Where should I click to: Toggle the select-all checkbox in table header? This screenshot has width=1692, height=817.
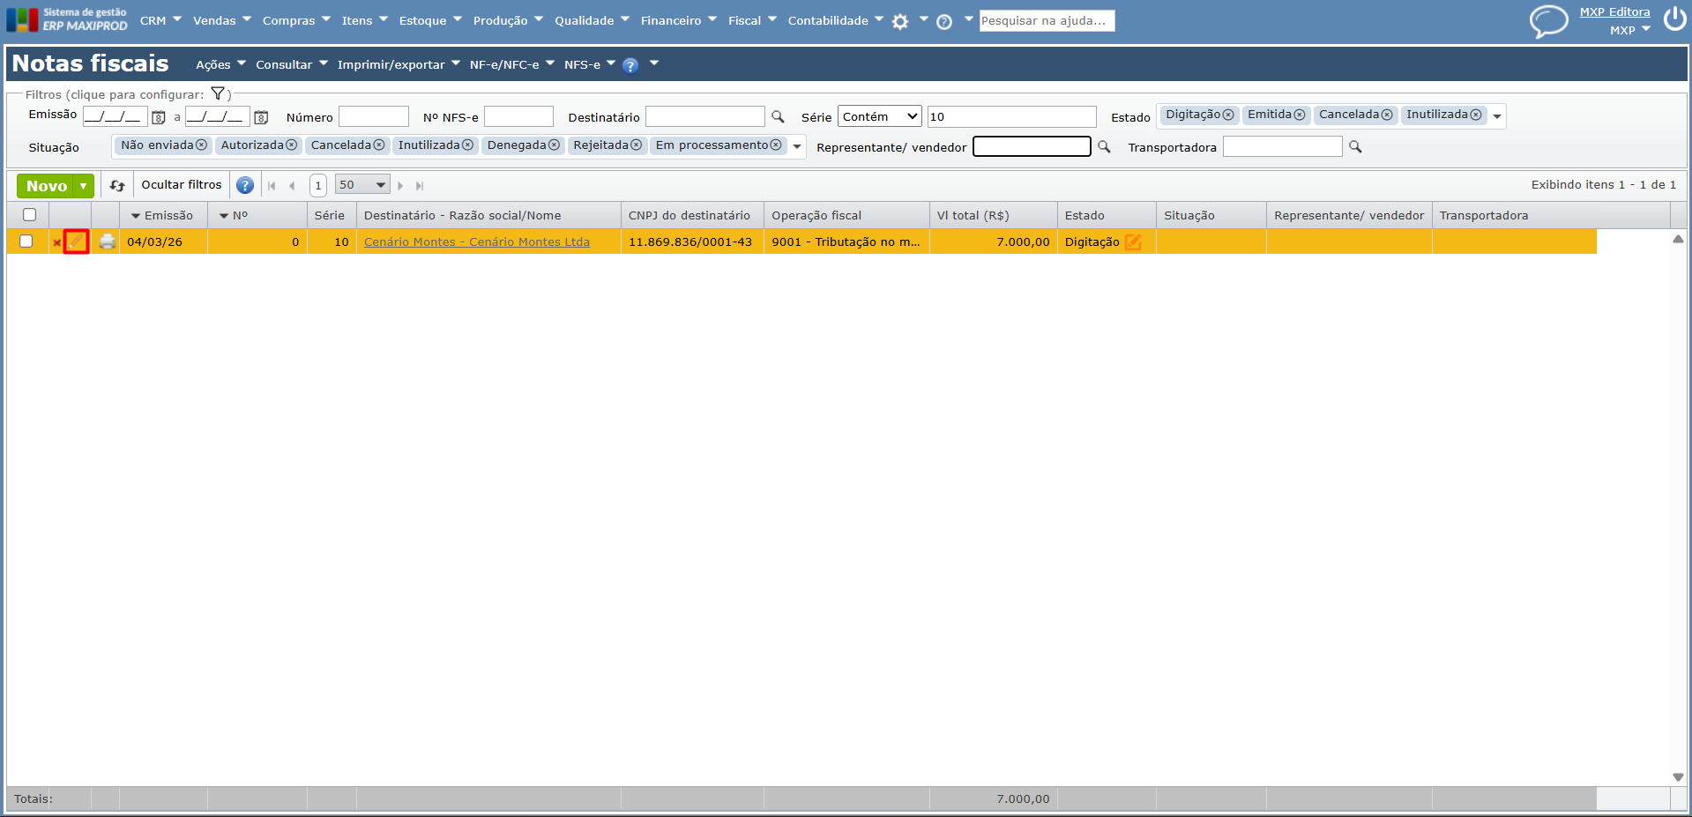[x=29, y=215]
